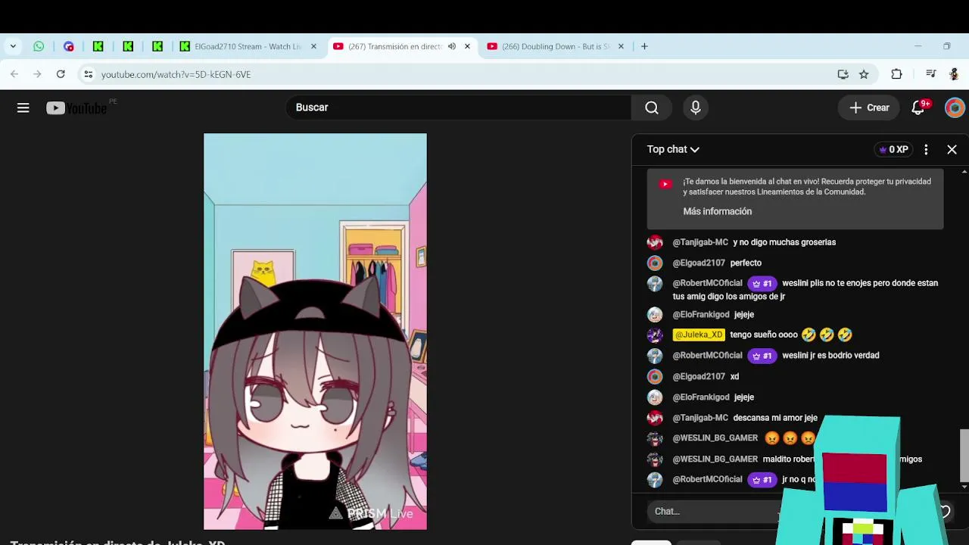This screenshot has width=969, height=545.
Task: Close the ElGoad2710 Stream tab
Action: [313, 46]
